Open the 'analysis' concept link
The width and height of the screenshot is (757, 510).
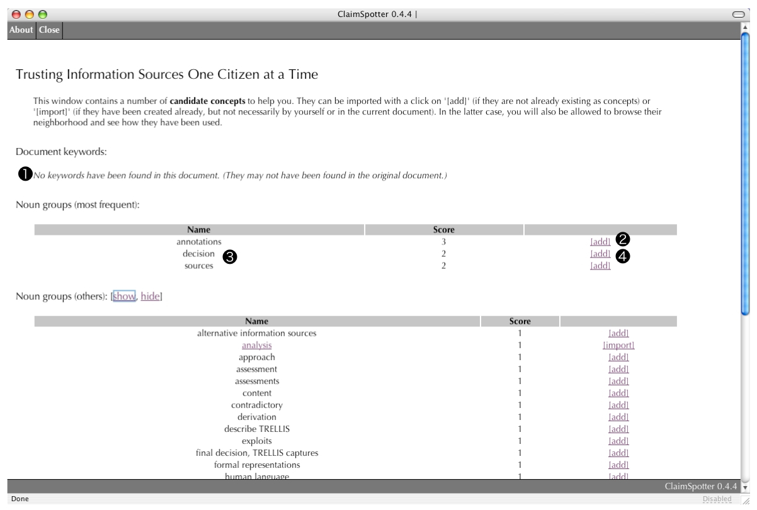[x=256, y=346]
